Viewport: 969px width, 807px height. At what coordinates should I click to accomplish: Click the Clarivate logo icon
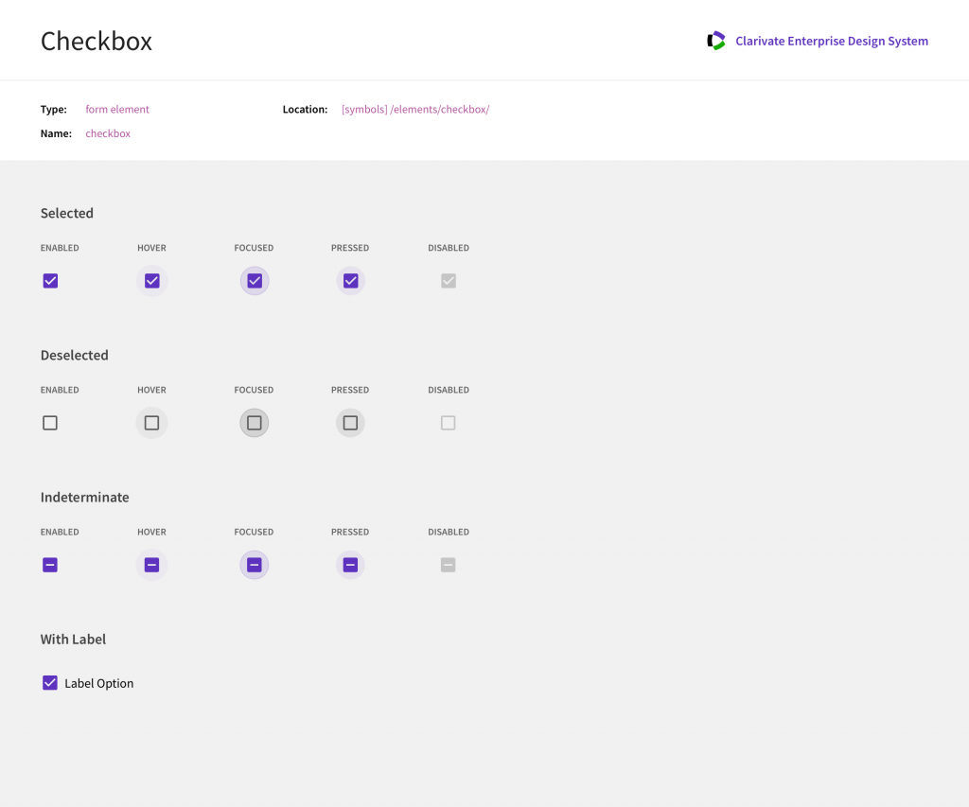(716, 41)
